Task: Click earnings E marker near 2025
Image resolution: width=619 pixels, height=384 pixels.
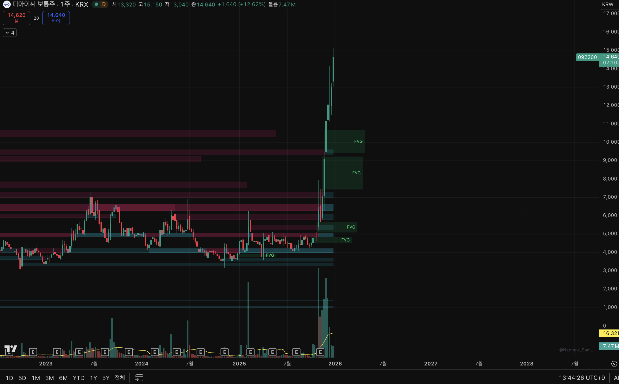Action: click(250, 352)
